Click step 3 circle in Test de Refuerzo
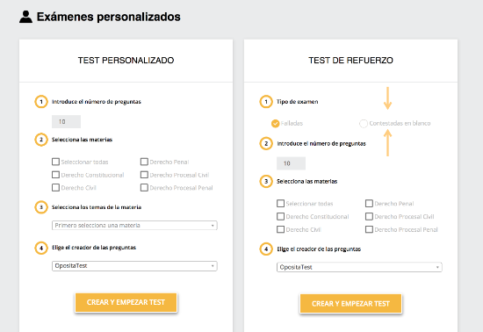 [266, 182]
